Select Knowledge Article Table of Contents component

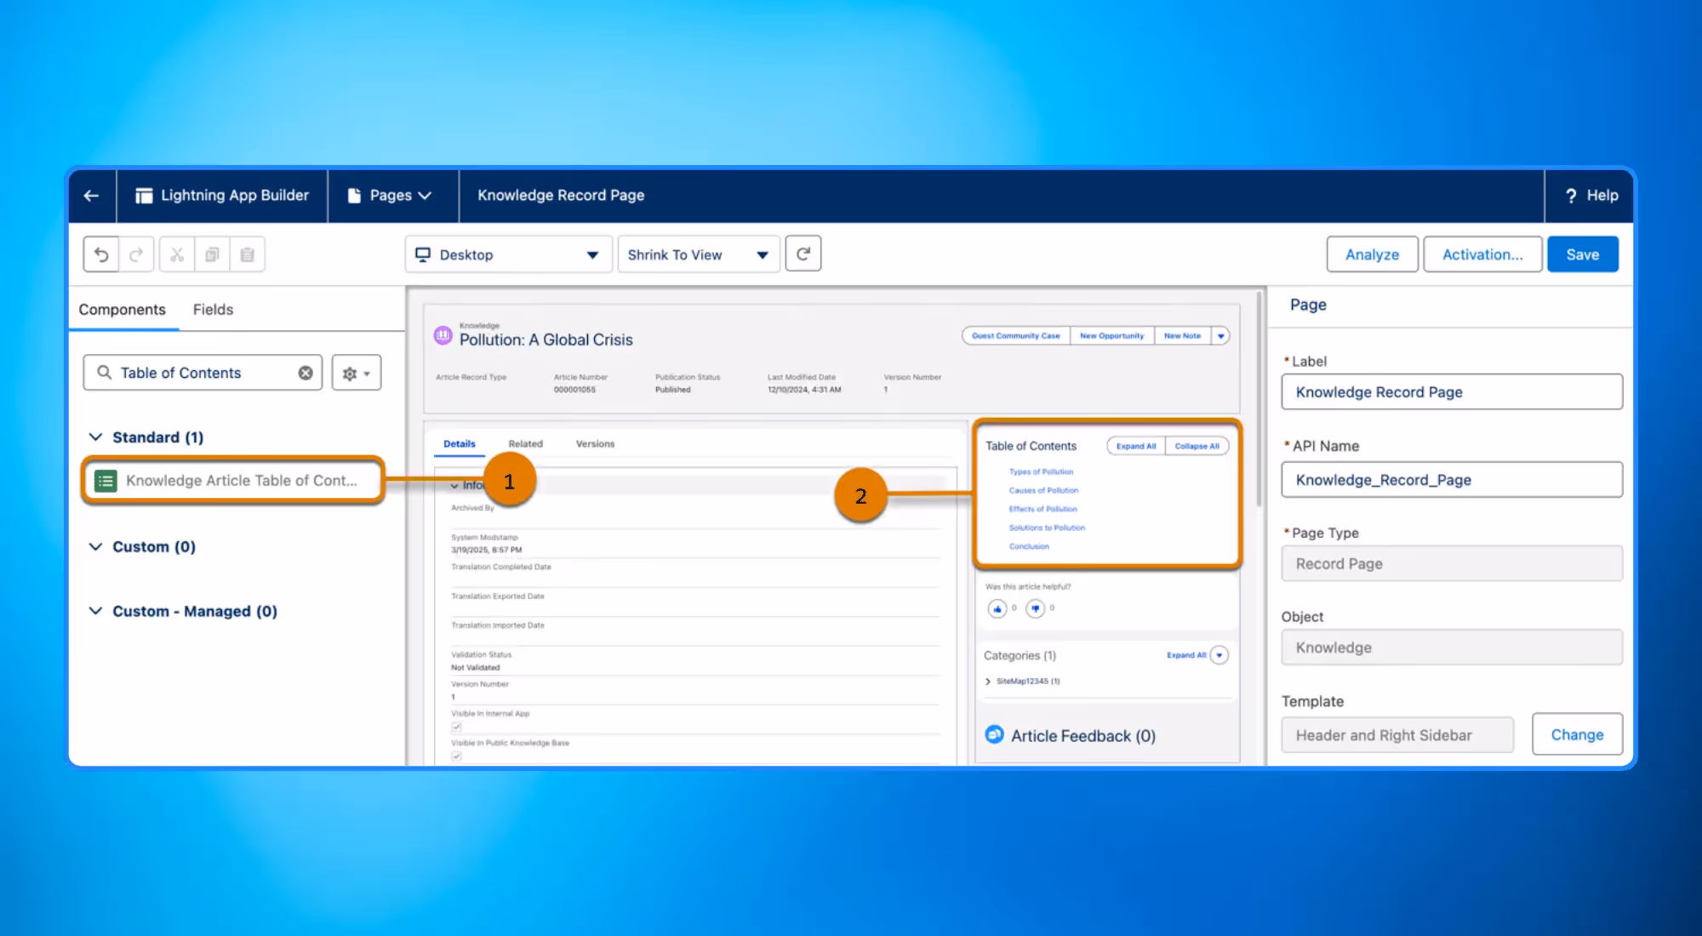[x=233, y=481]
